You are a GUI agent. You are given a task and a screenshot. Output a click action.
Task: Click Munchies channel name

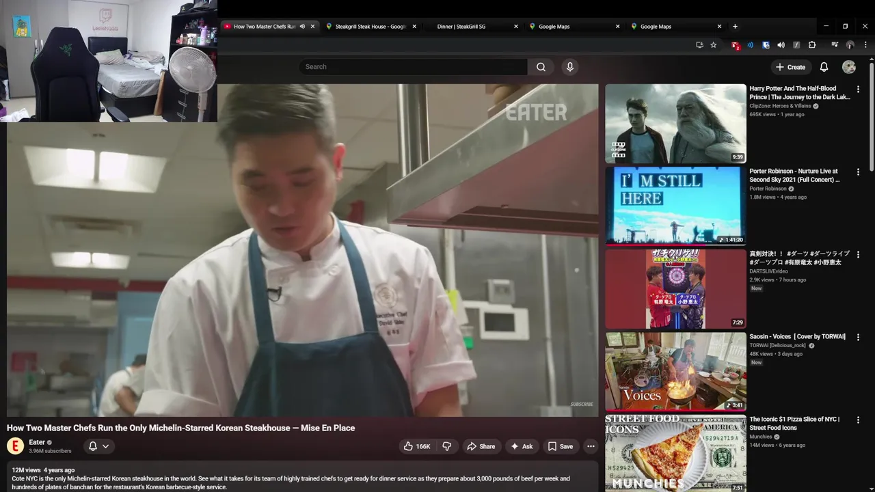pyautogui.click(x=761, y=437)
